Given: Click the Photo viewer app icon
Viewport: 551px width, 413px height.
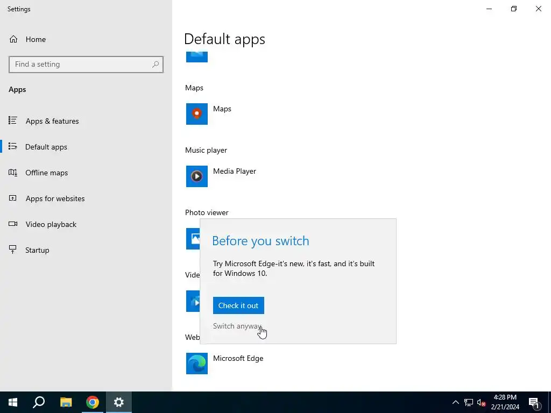Looking at the screenshot, I should (x=193, y=239).
